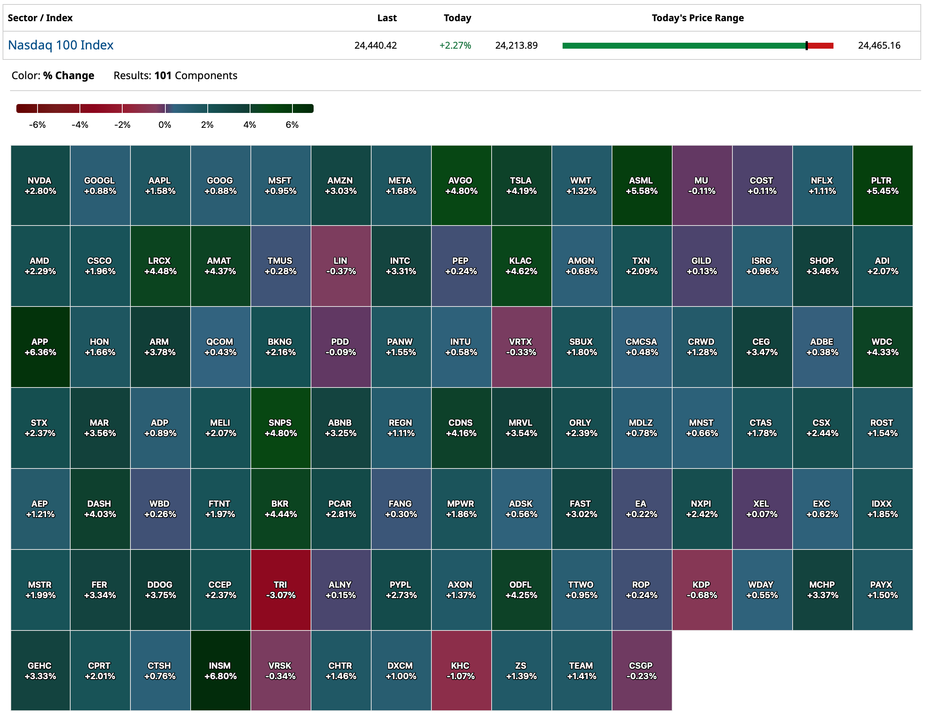
Task: Open the Nasdaq 100 Index link
Action: (x=61, y=45)
